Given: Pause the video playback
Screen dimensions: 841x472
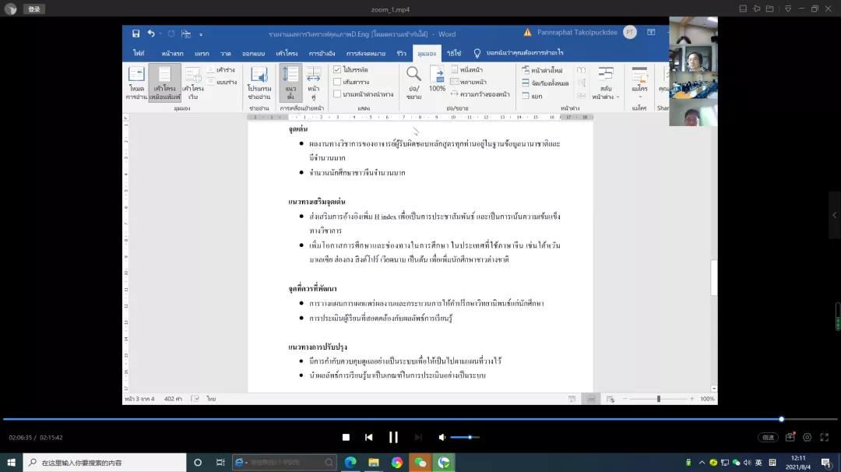Looking at the screenshot, I should tap(393, 437).
